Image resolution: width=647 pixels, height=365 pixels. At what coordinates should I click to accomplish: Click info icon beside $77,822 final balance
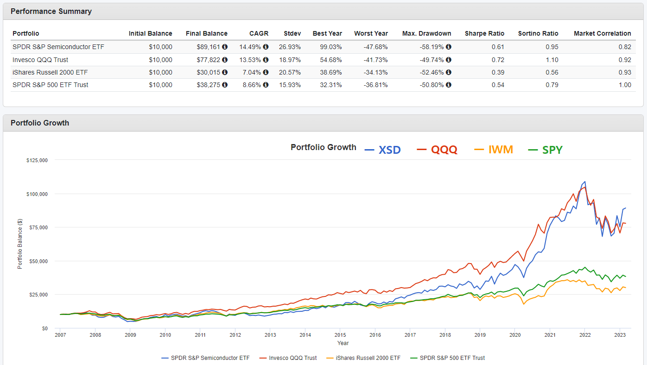pyautogui.click(x=225, y=60)
